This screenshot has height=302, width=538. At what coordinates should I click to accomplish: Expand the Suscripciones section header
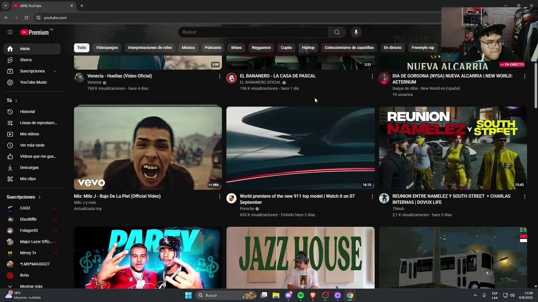coord(24,197)
